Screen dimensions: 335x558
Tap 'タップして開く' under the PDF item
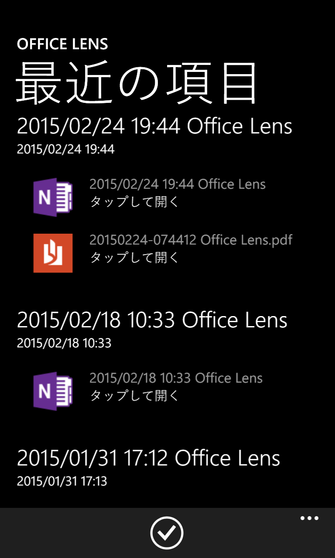pyautogui.click(x=134, y=258)
